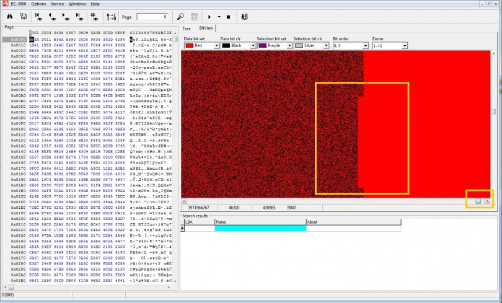Click the save-to-disk toolbar icon

pos(23,17)
